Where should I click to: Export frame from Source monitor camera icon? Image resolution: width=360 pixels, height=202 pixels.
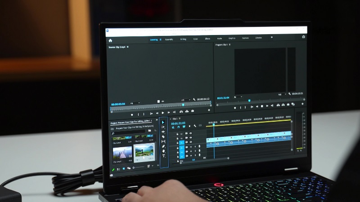(193, 111)
